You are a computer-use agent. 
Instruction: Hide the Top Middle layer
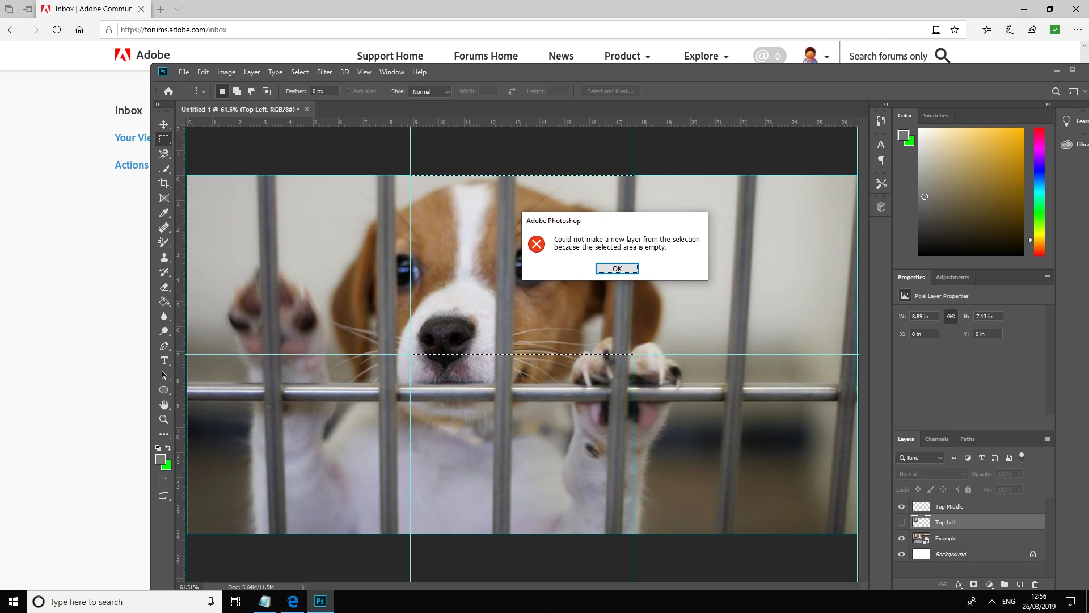(x=901, y=506)
